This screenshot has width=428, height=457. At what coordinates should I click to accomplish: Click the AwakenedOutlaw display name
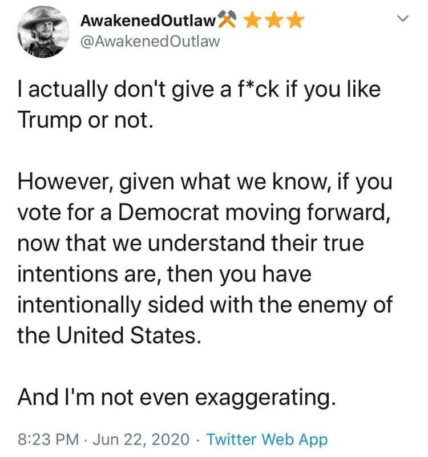[147, 22]
